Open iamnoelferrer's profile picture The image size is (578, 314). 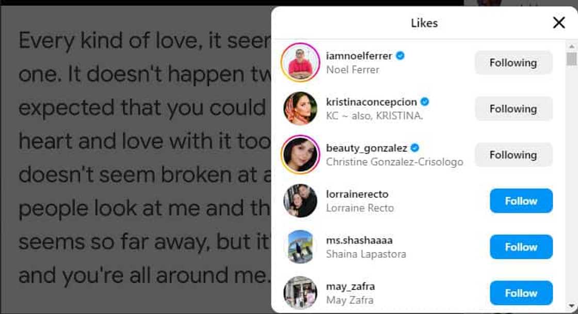pyautogui.click(x=300, y=62)
